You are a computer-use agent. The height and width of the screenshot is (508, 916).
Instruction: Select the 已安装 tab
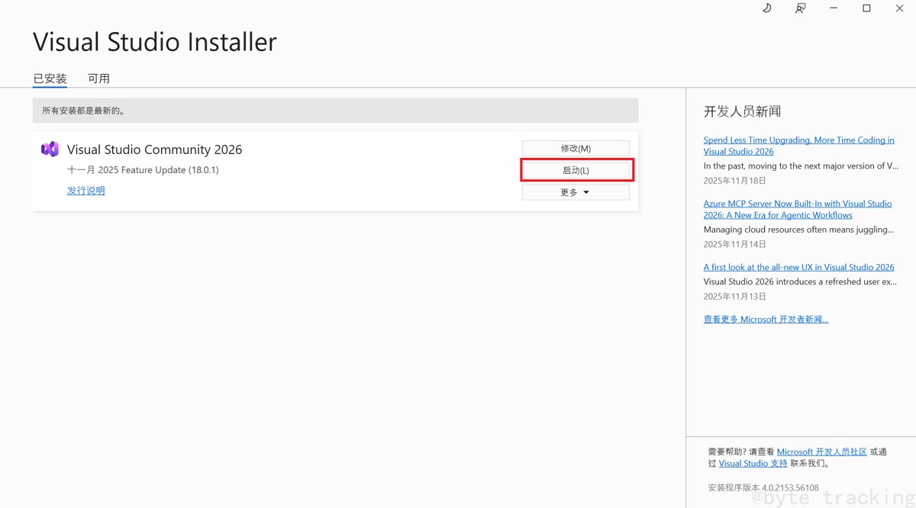pos(49,78)
